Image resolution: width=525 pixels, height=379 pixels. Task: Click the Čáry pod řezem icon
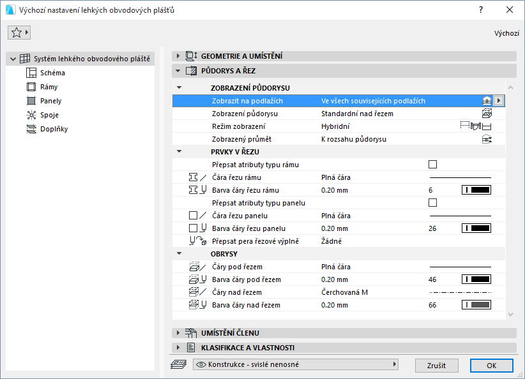pyautogui.click(x=197, y=267)
